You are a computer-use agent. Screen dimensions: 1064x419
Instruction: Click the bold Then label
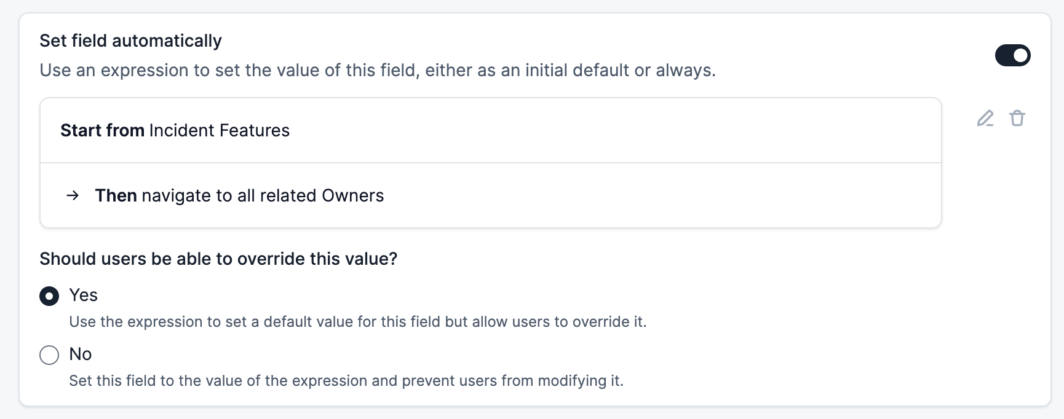tap(116, 195)
